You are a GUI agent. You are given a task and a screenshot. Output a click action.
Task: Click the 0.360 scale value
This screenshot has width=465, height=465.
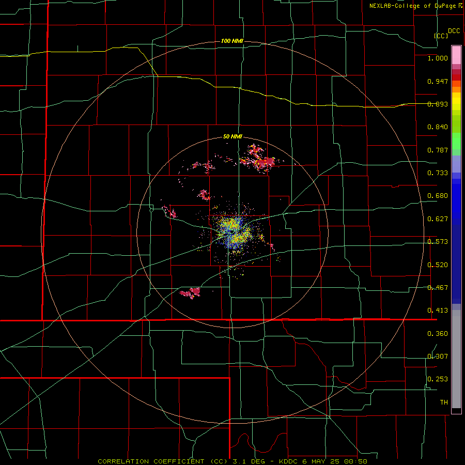coord(438,334)
